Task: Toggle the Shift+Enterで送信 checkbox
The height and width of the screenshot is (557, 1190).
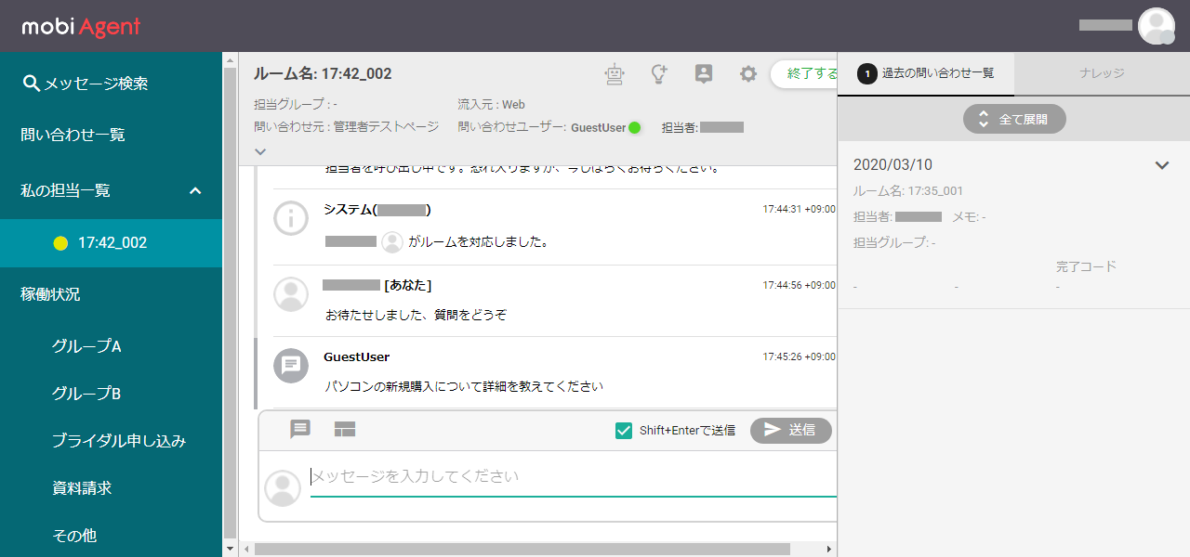Action: point(624,430)
